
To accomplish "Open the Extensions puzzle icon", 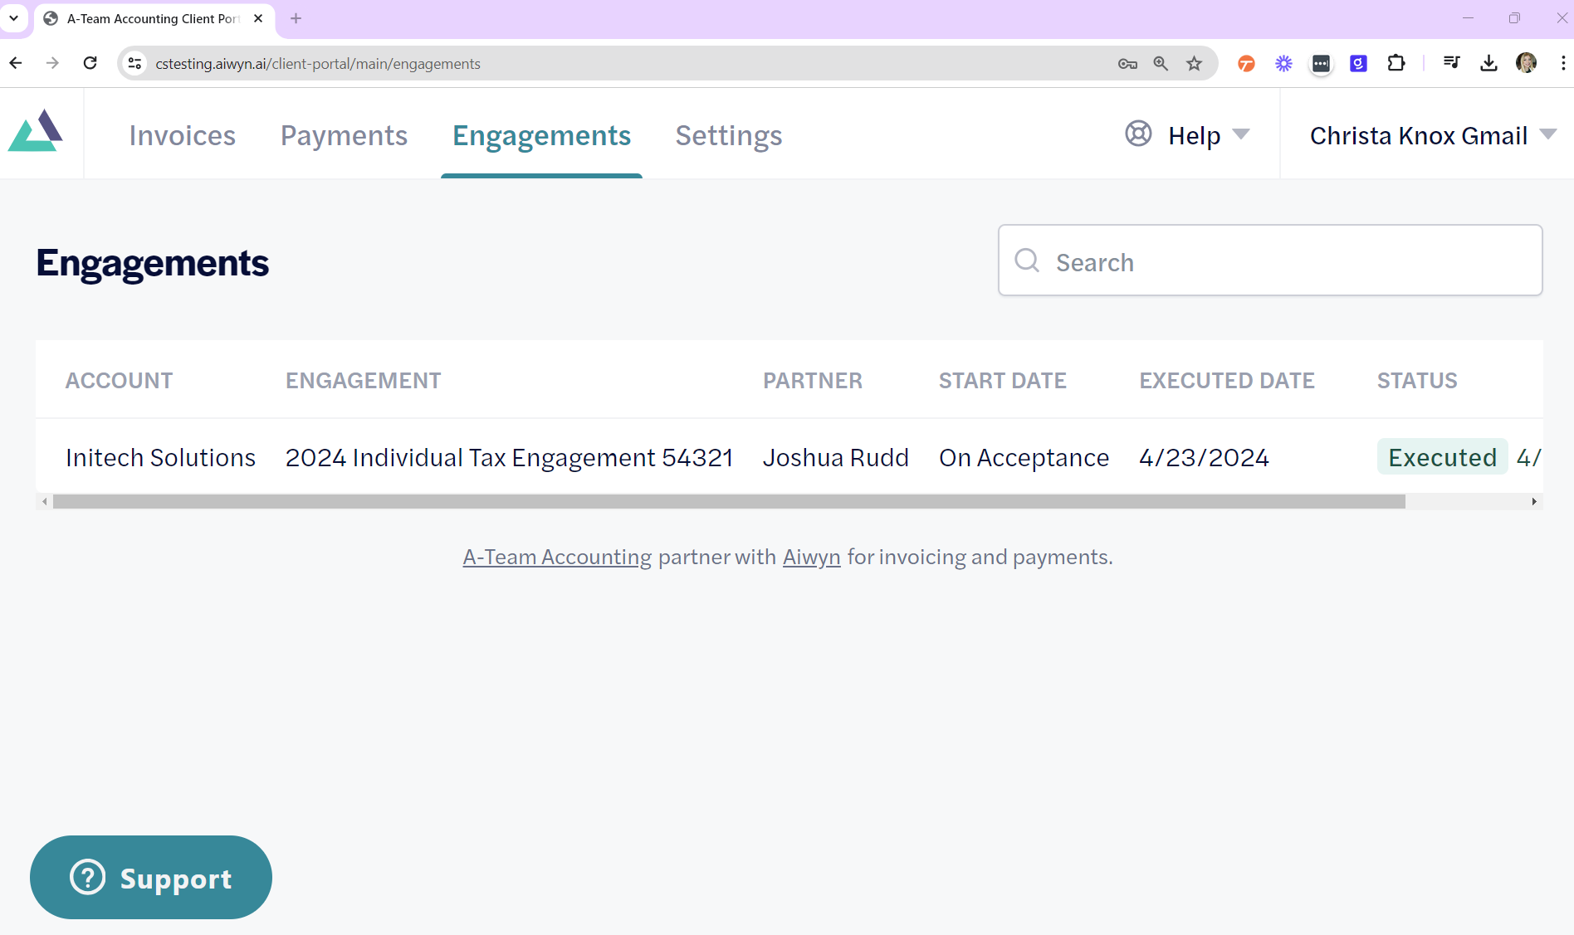I will [1396, 63].
